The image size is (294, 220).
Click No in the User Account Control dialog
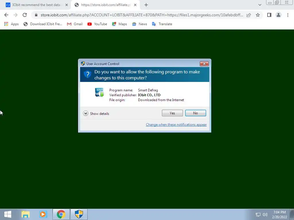[195, 113]
